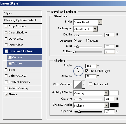The width and height of the screenshot is (126, 124).
Task: Click the shadow Opacity value field
Action: coord(109,111)
